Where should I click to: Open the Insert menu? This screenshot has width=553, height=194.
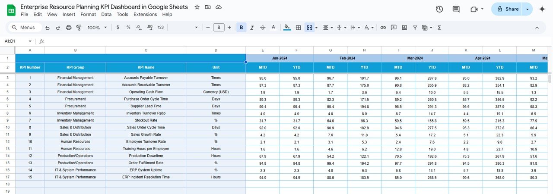(x=69, y=14)
